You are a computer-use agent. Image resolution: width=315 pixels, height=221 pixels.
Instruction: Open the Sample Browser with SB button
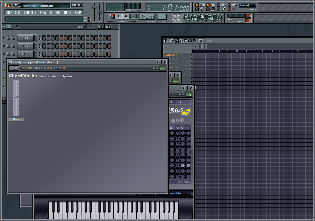210,18
